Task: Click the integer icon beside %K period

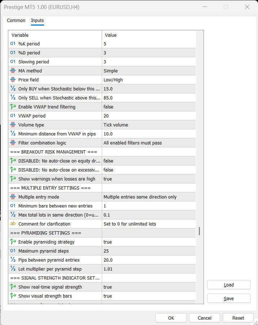Action: click(x=13, y=44)
